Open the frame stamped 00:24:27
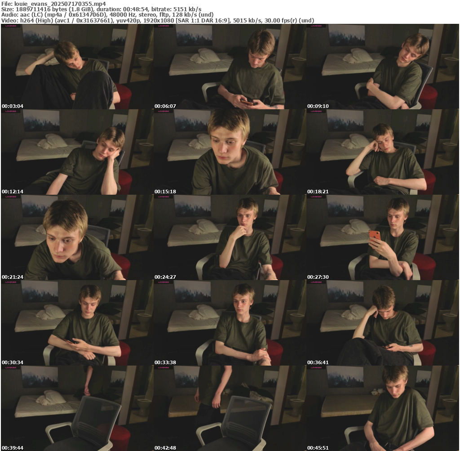This screenshot has width=460, height=451. (x=230, y=237)
